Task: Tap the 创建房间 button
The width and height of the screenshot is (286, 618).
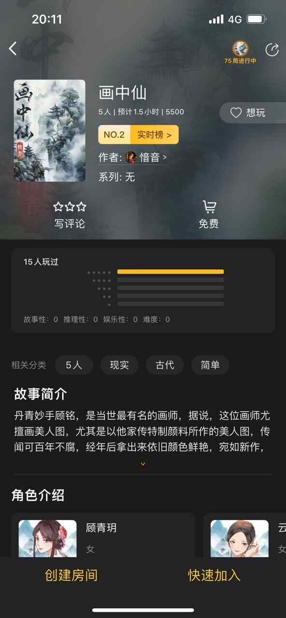Action: click(71, 575)
